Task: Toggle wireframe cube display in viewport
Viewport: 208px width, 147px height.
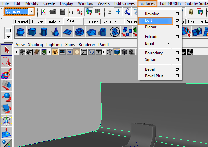Action: [x=110, y=52]
